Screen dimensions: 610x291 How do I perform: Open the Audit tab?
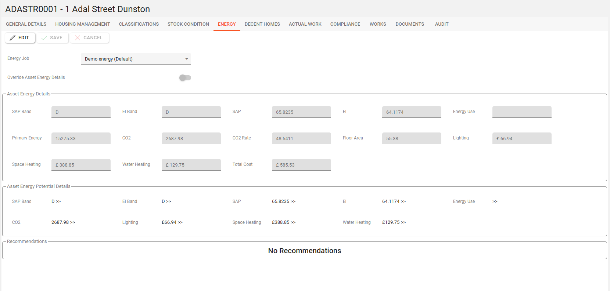[x=441, y=24]
